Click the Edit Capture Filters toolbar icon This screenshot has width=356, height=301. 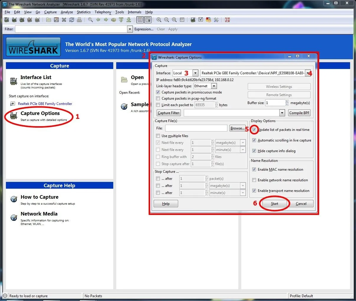(193, 20)
